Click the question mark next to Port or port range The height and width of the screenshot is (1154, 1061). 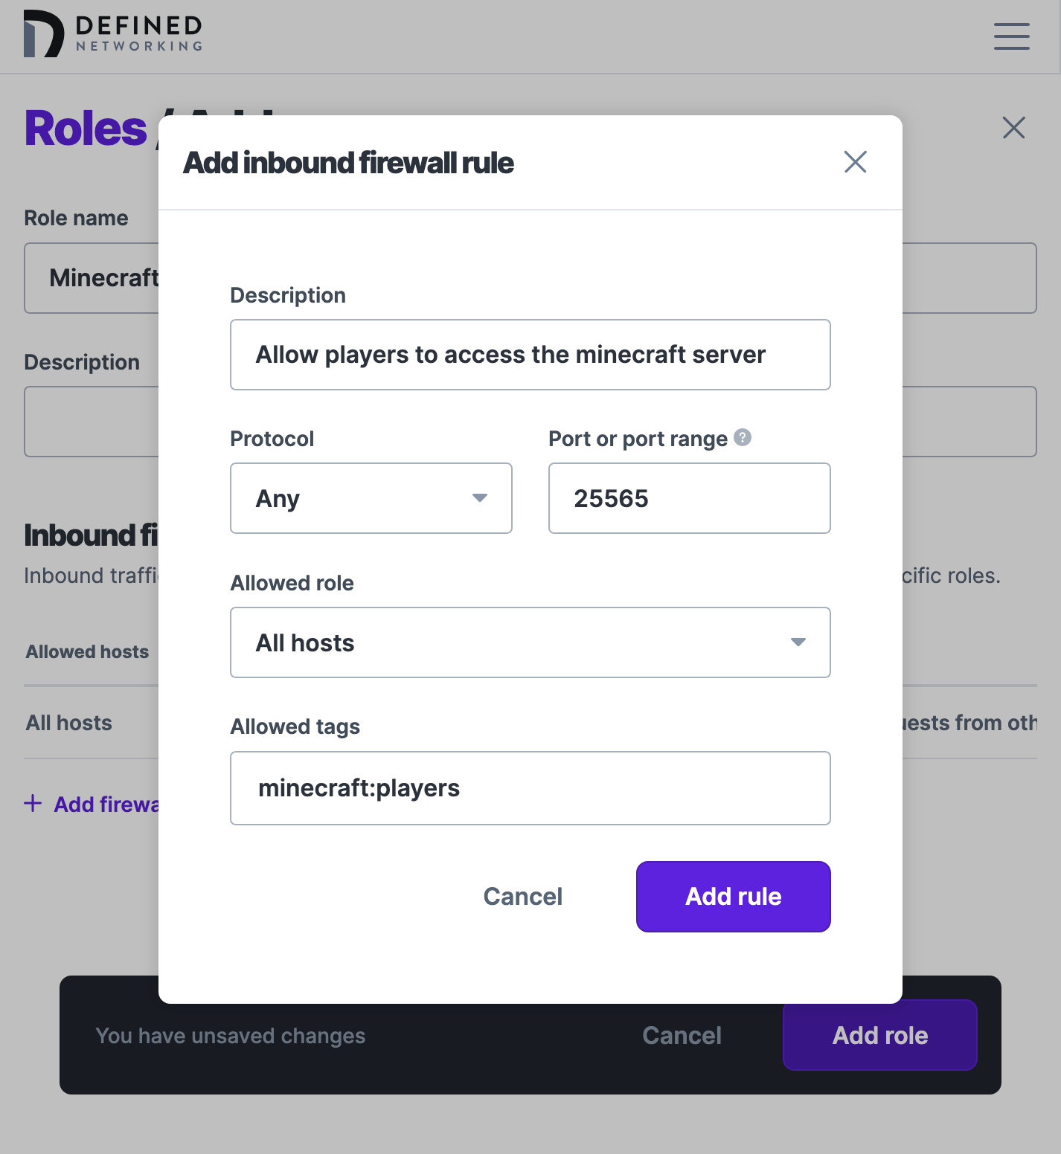pos(743,438)
